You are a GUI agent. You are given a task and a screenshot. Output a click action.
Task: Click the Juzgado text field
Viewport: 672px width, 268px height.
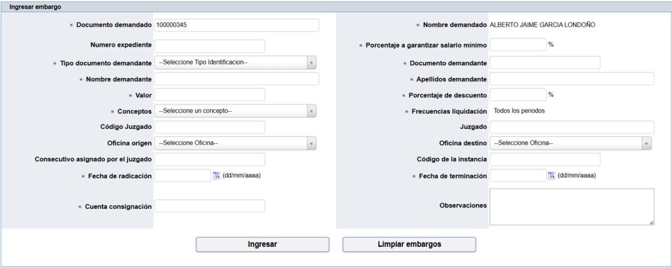[572, 127]
